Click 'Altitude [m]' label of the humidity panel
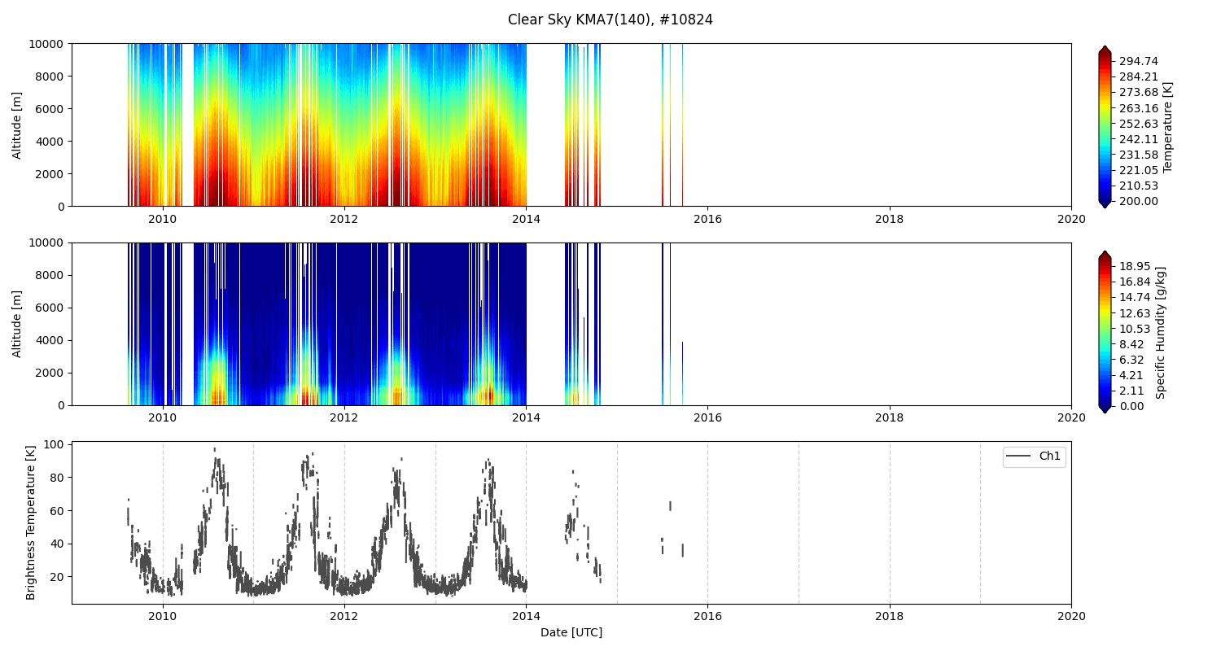 17,324
